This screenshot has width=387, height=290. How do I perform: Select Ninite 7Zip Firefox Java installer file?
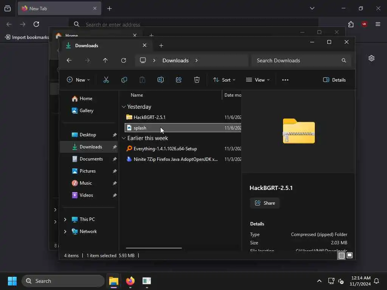click(x=183, y=159)
